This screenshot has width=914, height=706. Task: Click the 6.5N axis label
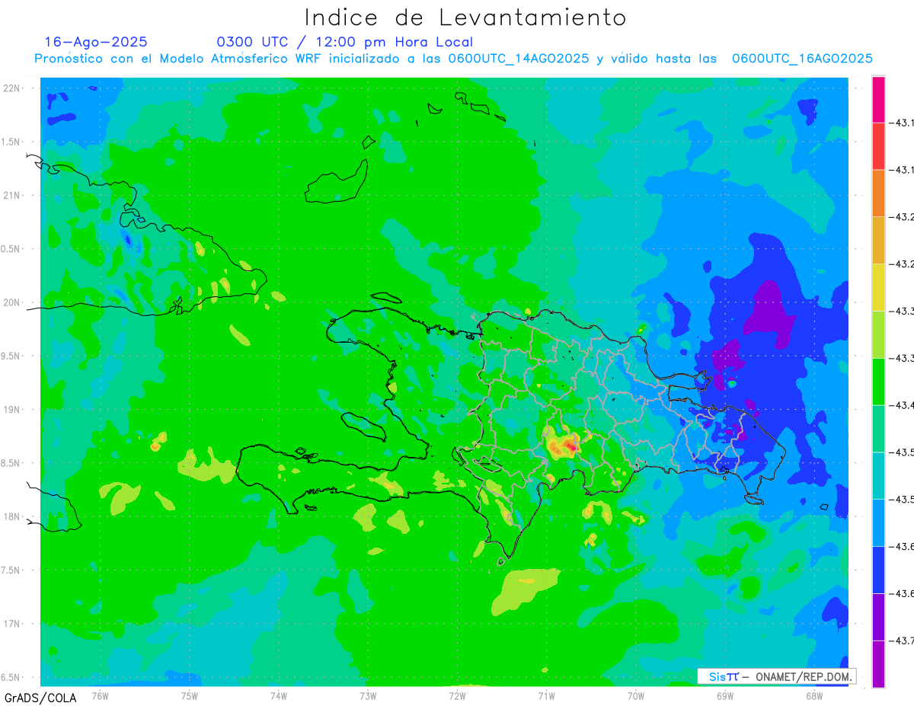coord(11,677)
